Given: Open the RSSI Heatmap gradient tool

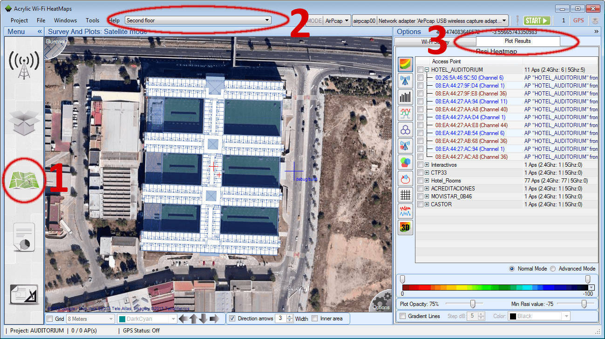Looking at the screenshot, I should pos(405,64).
